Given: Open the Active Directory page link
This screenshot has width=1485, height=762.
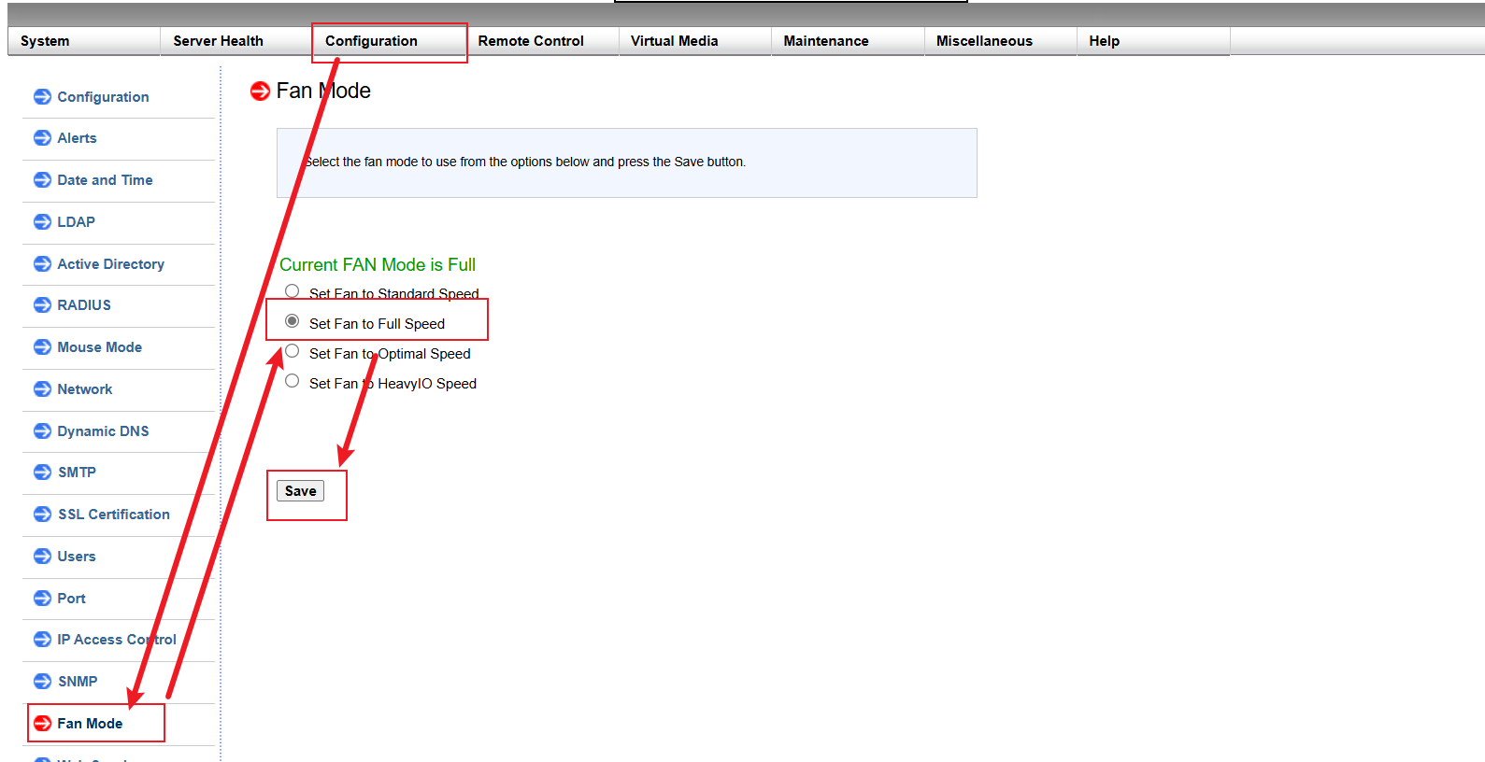Looking at the screenshot, I should point(110,264).
